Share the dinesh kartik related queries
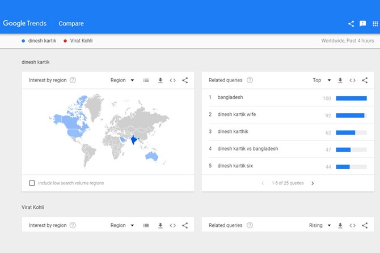 [x=365, y=80]
